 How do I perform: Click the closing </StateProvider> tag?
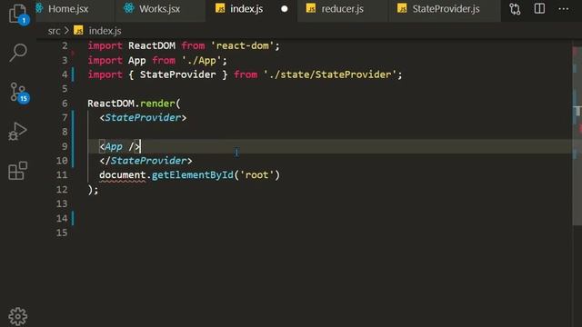145,161
